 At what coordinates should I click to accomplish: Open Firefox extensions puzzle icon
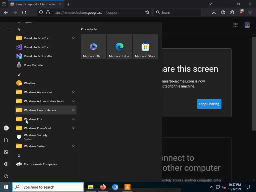232,12
